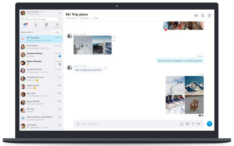Open the Cassandra Drunn conversation
This screenshot has width=234, height=146.
pyautogui.click(x=41, y=71)
